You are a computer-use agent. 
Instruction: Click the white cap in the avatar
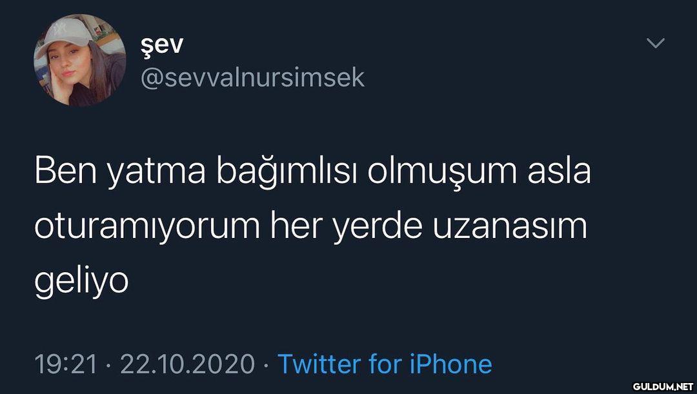pyautogui.click(x=64, y=35)
